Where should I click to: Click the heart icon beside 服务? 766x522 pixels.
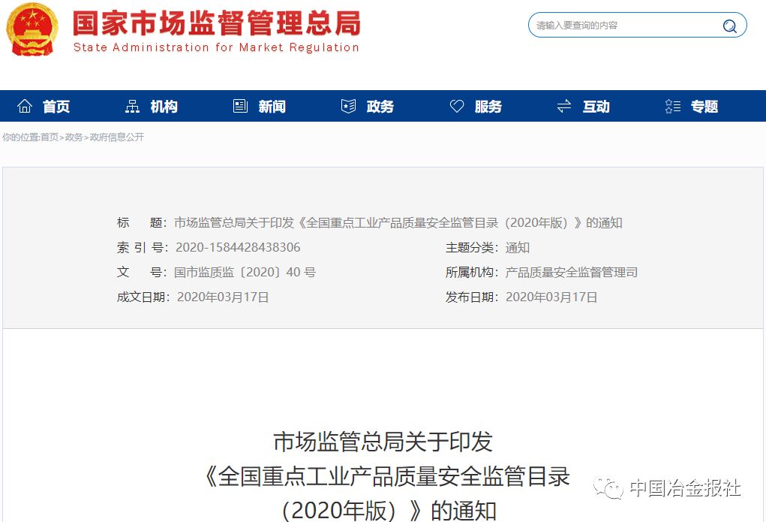click(457, 107)
